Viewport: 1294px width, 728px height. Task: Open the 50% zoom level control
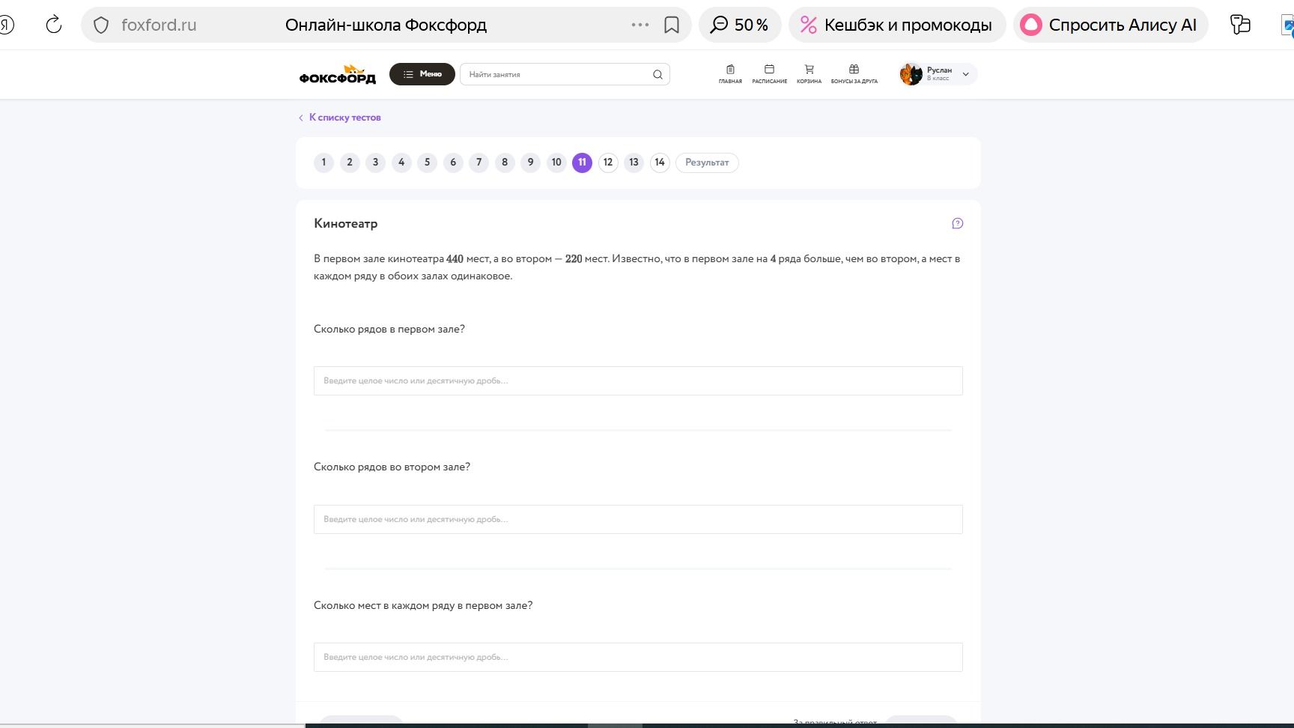click(740, 25)
